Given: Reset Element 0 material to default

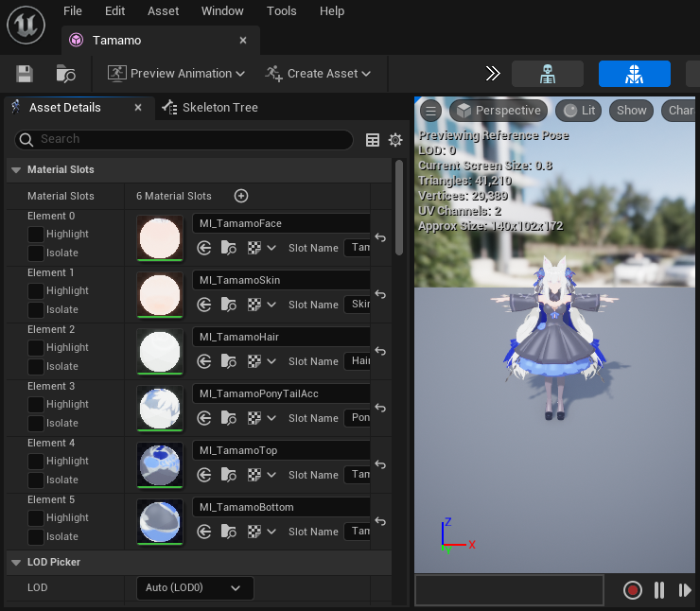Looking at the screenshot, I should coord(380,238).
